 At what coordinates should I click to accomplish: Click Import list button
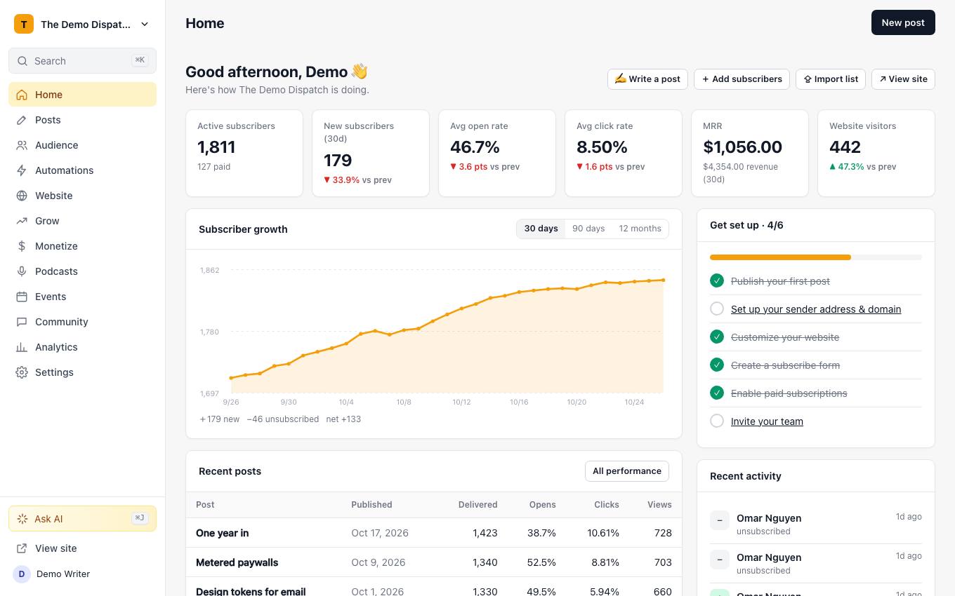831,79
